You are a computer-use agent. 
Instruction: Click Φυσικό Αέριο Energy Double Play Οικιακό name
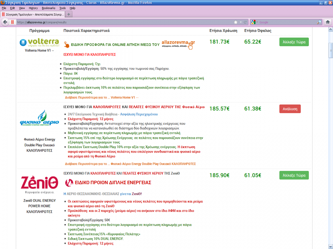pos(39,145)
